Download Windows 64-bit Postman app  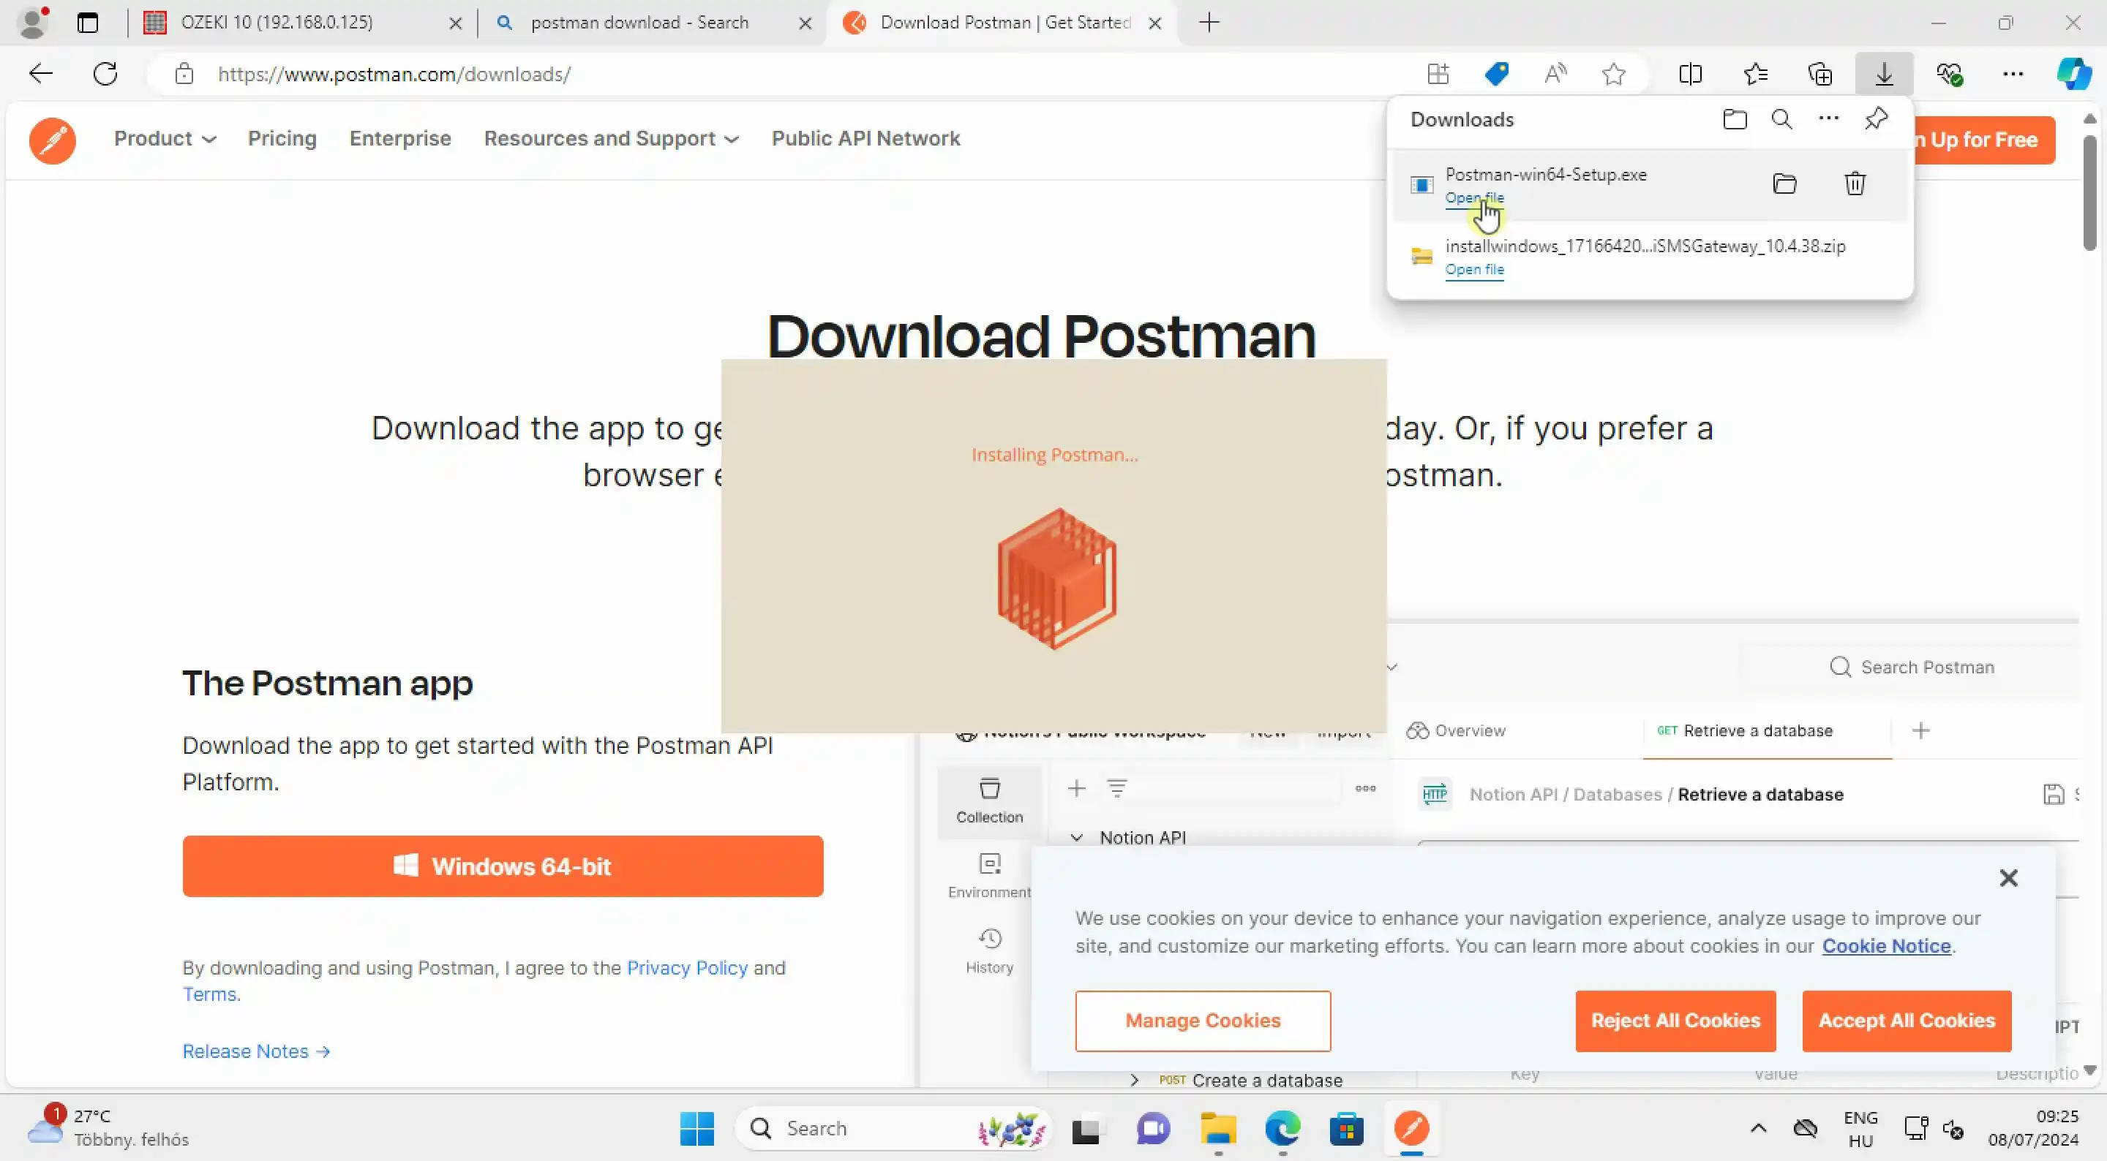(503, 866)
